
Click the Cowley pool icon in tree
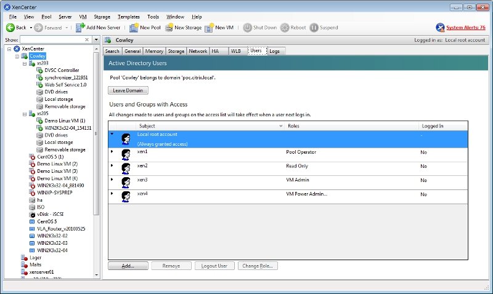[x=24, y=56]
